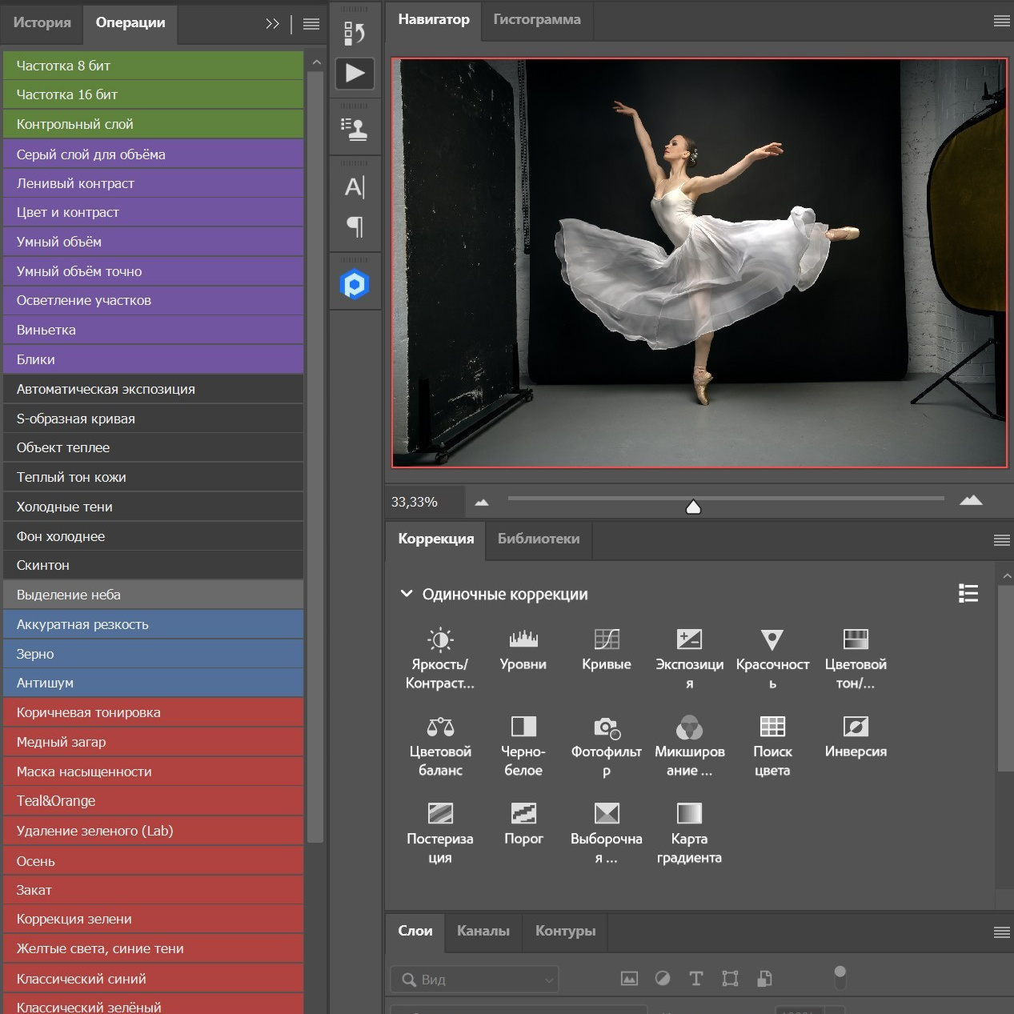Open the Paragraph panel icon

tap(355, 227)
